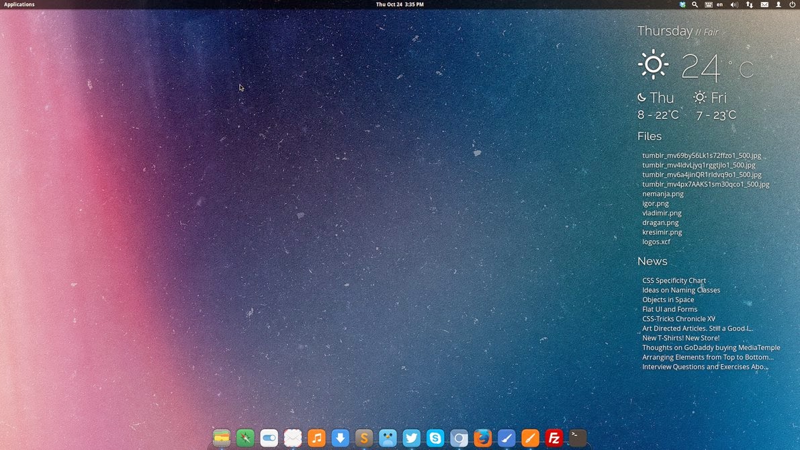Open the keyboard layout indicator labeled en
Viewport: 800px width, 450px height.
point(719,5)
